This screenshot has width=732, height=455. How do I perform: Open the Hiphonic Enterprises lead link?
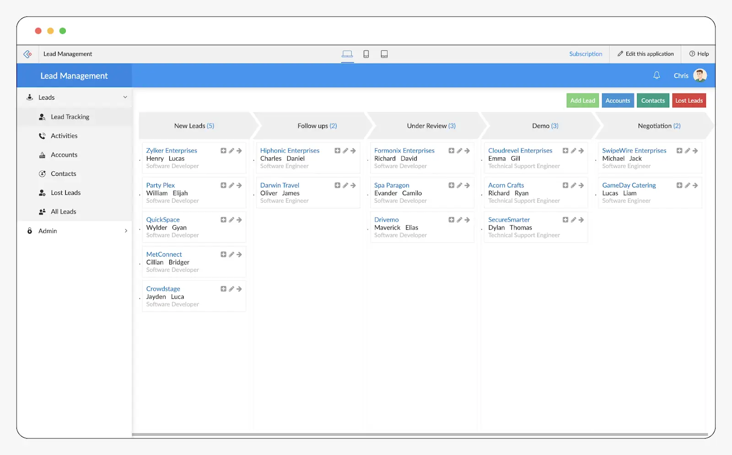point(290,150)
